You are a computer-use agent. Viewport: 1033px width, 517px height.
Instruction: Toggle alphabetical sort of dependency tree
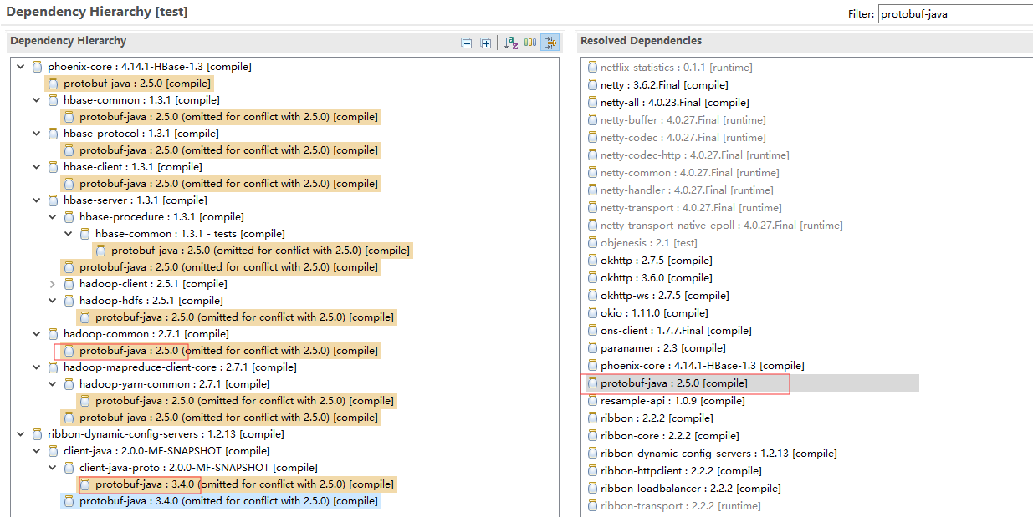pyautogui.click(x=511, y=43)
